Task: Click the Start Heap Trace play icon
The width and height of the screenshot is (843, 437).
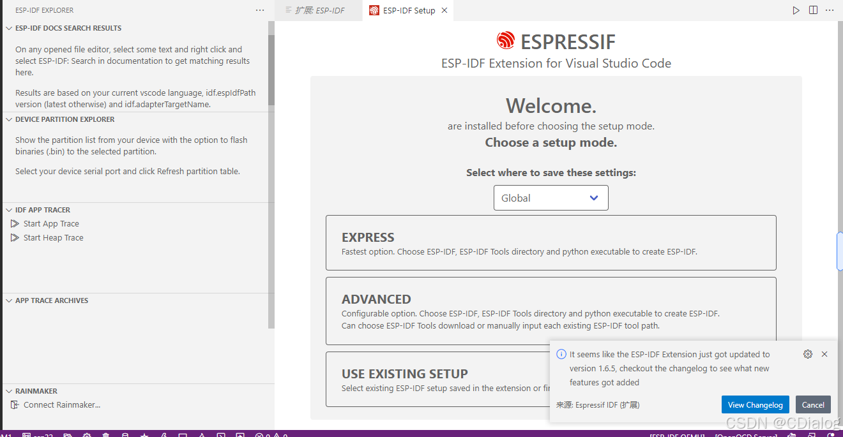Action: pyautogui.click(x=15, y=238)
